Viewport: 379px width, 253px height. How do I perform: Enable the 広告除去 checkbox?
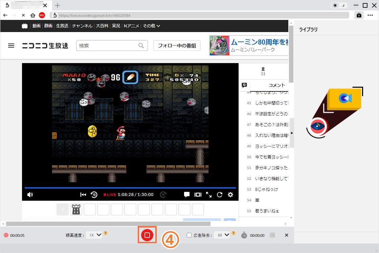click(189, 235)
